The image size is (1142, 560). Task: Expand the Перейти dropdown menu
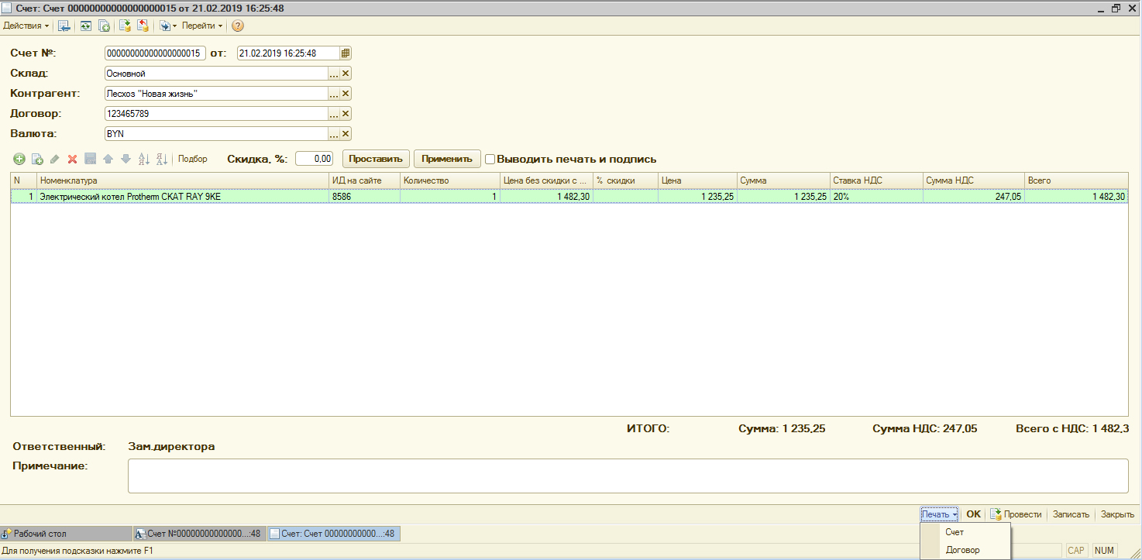click(202, 26)
